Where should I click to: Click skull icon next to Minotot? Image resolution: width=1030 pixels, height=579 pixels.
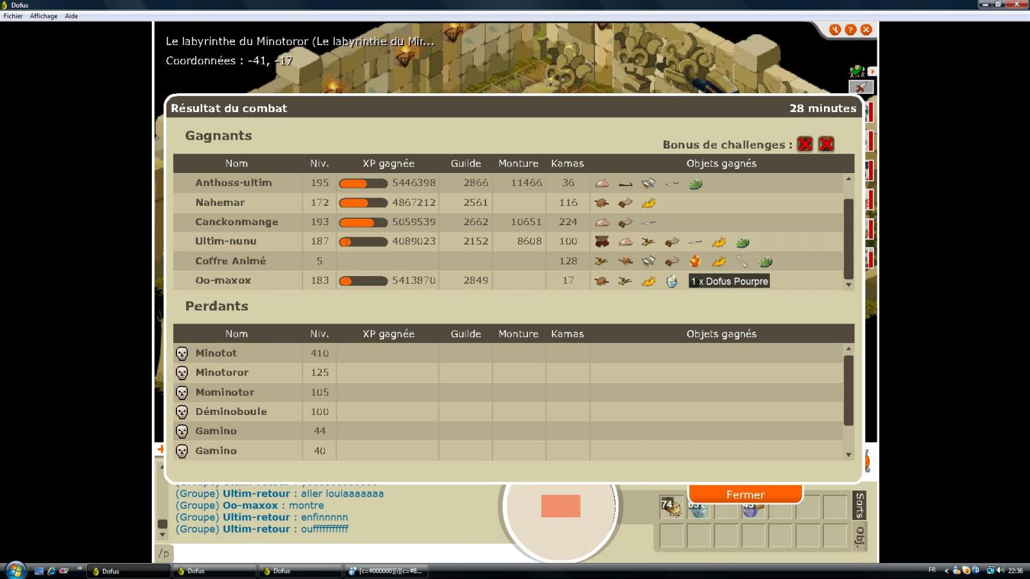[182, 353]
